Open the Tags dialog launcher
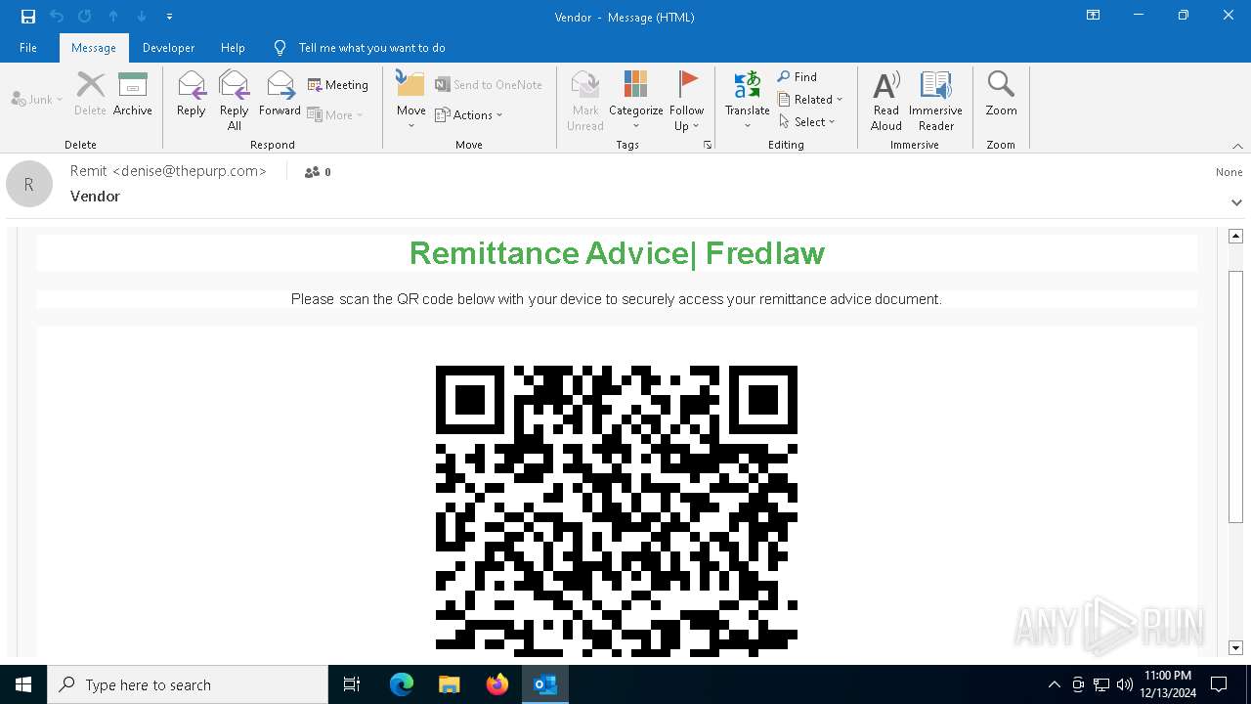Screen dimensions: 1251x704 (708, 145)
